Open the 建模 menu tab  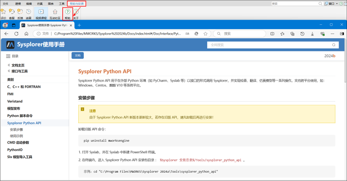click(x=18, y=4)
